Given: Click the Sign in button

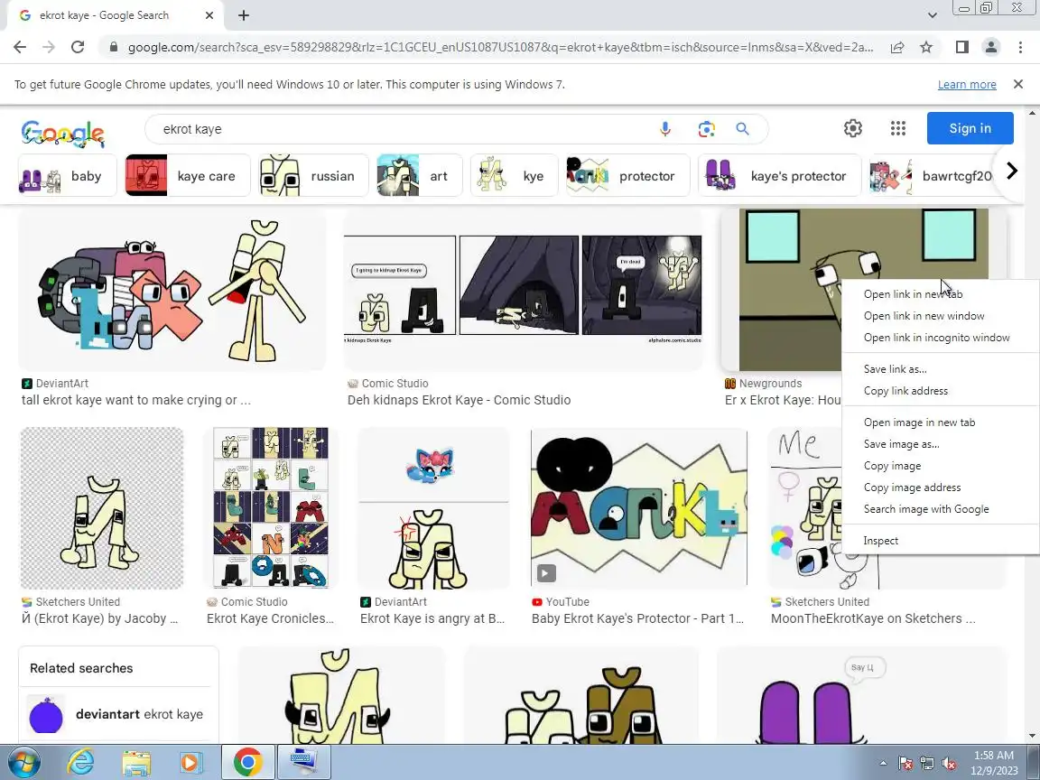Looking at the screenshot, I should click(x=970, y=128).
